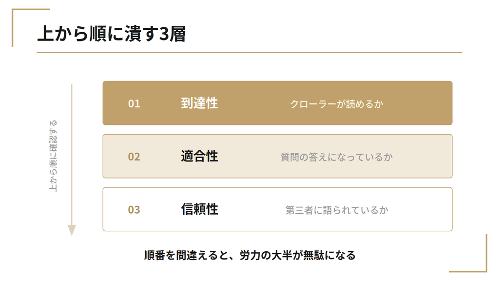This screenshot has width=499, height=281.
Task: Click the text 質問の答えになっているか
Action: tap(336, 157)
